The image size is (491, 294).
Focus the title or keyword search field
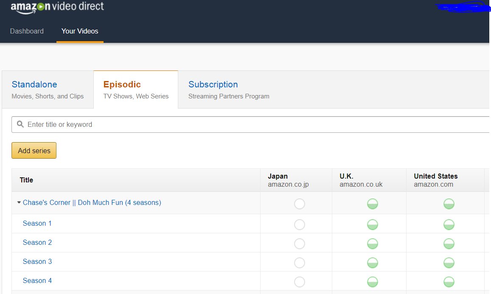[250, 125]
